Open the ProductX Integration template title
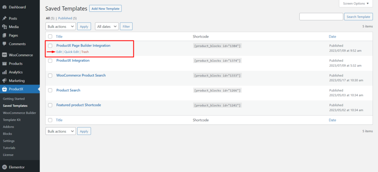The height and width of the screenshot is (172, 378). click(73, 61)
